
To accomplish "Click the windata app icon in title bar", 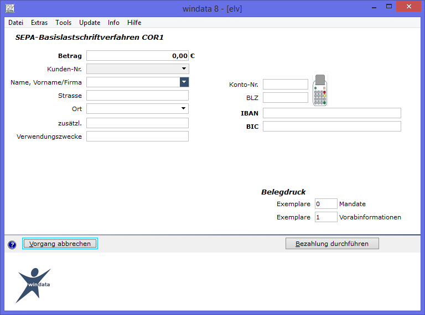I will coord(10,8).
